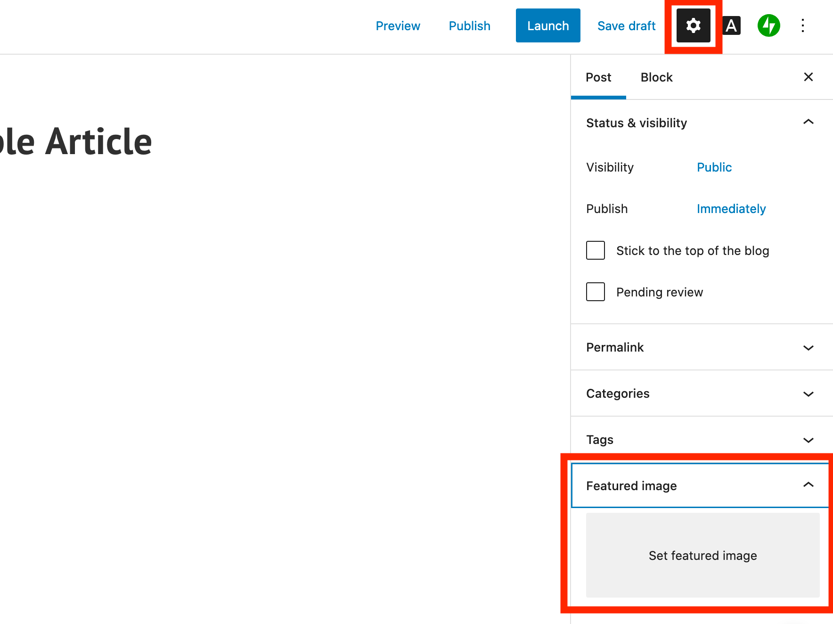Save the post via Save draft

[x=626, y=26]
